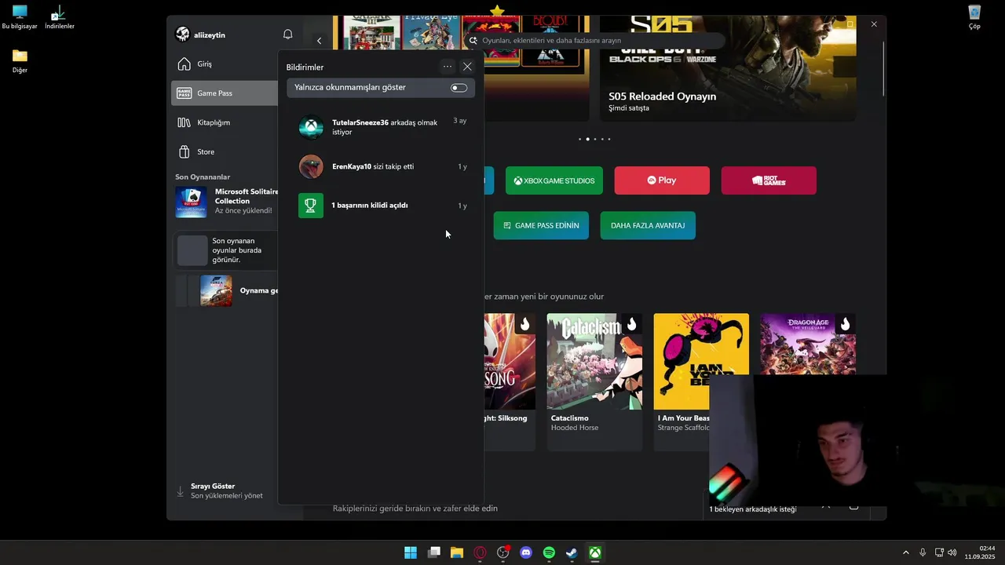Image resolution: width=1005 pixels, height=565 pixels.
Task: Open I Am Your Beast game card
Action: tap(701, 382)
